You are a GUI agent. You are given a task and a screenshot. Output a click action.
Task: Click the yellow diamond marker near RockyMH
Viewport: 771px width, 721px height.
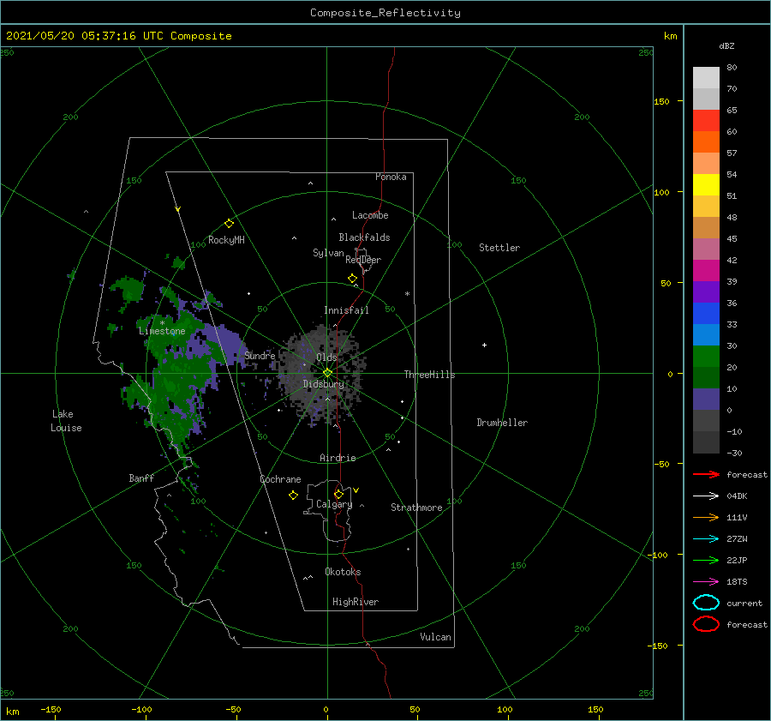229,223
